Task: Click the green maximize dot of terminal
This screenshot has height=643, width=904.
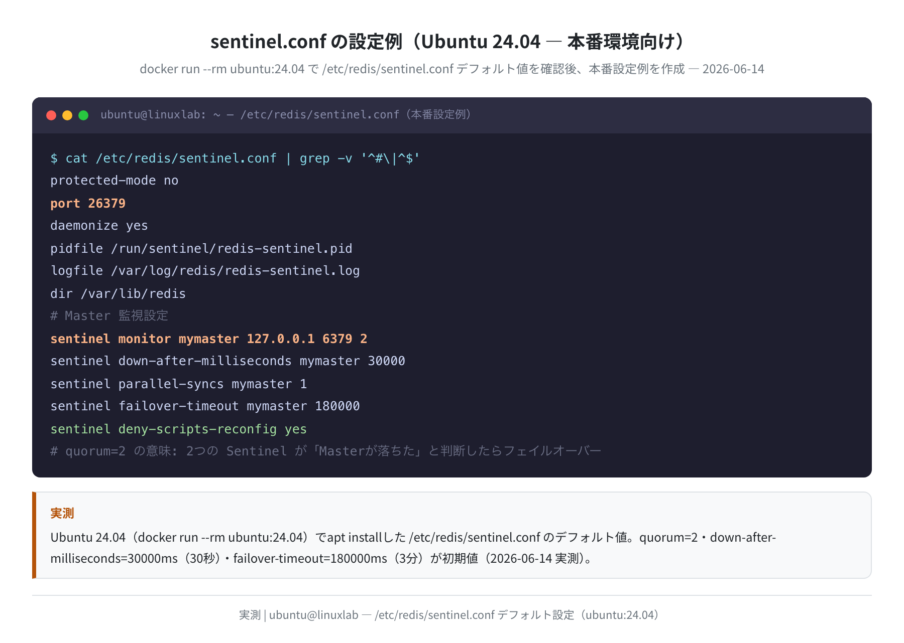Action: click(x=83, y=115)
